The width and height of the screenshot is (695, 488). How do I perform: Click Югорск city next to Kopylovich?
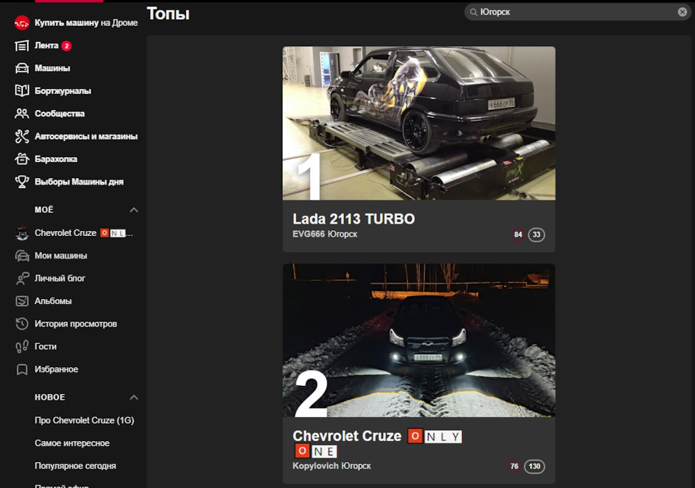[356, 466]
